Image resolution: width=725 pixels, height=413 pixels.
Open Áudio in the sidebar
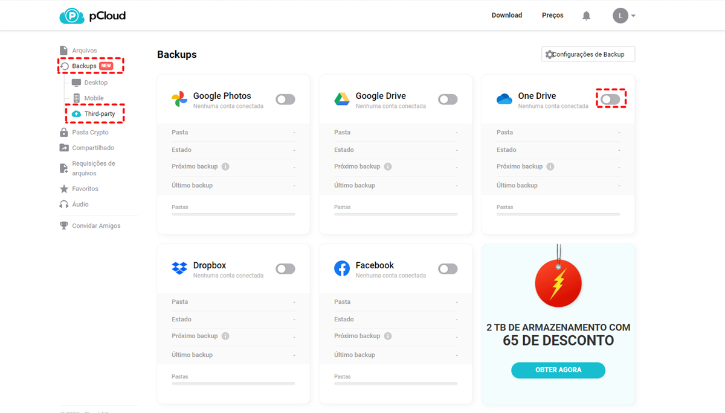pos(80,204)
